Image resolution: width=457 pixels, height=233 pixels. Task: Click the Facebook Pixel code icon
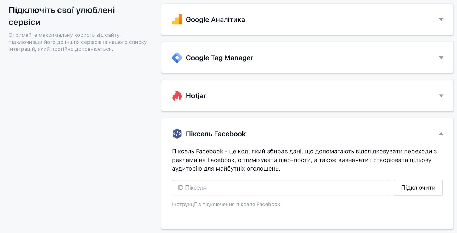[177, 134]
